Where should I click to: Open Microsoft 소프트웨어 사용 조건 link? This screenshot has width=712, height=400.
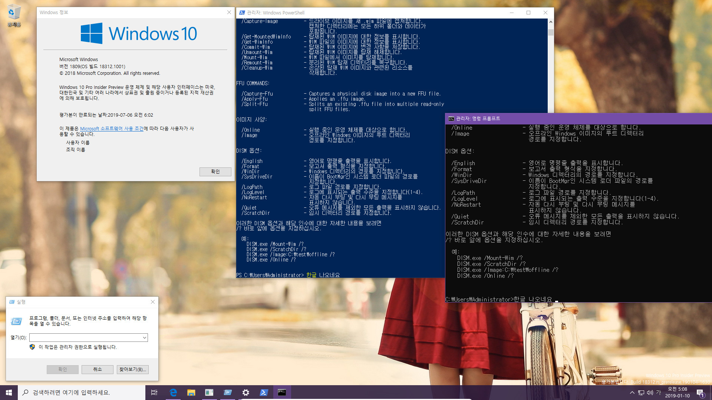pyautogui.click(x=112, y=129)
